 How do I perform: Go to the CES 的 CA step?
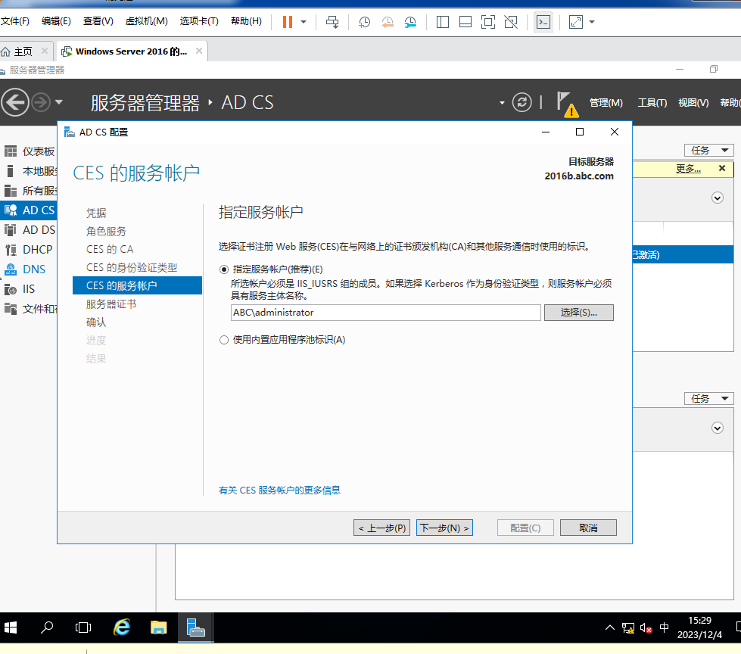(x=110, y=249)
